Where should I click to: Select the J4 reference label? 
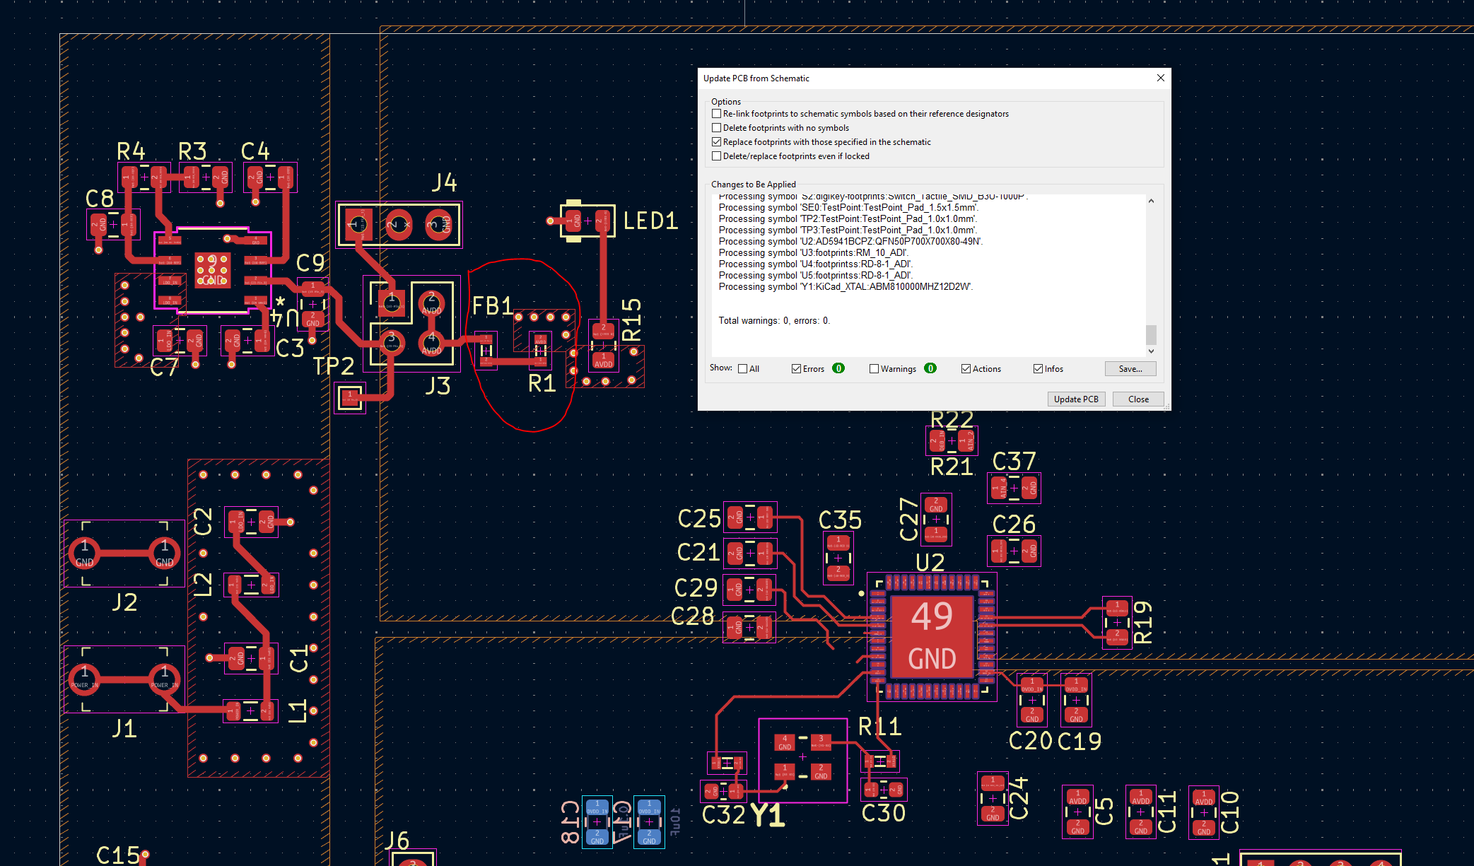pyautogui.click(x=445, y=183)
